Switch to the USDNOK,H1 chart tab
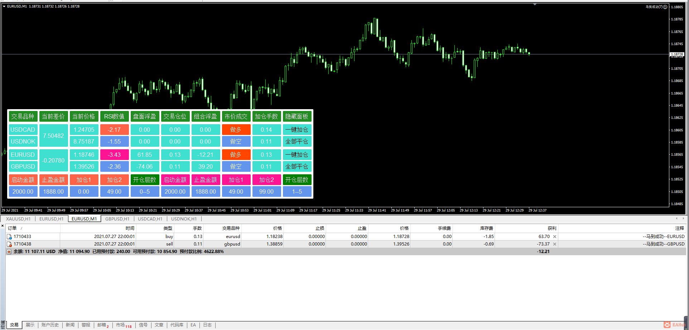The width and height of the screenshot is (689, 330). (184, 219)
